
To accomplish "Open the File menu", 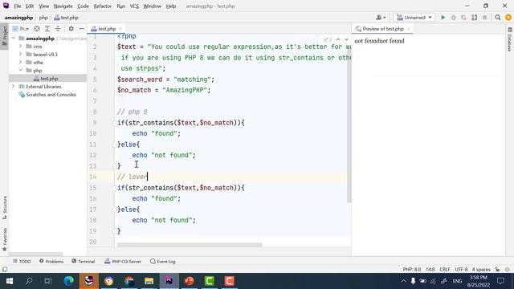I will click(18, 6).
